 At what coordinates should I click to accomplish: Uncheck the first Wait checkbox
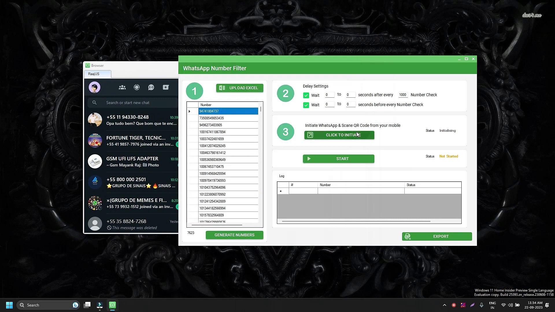coord(306,95)
